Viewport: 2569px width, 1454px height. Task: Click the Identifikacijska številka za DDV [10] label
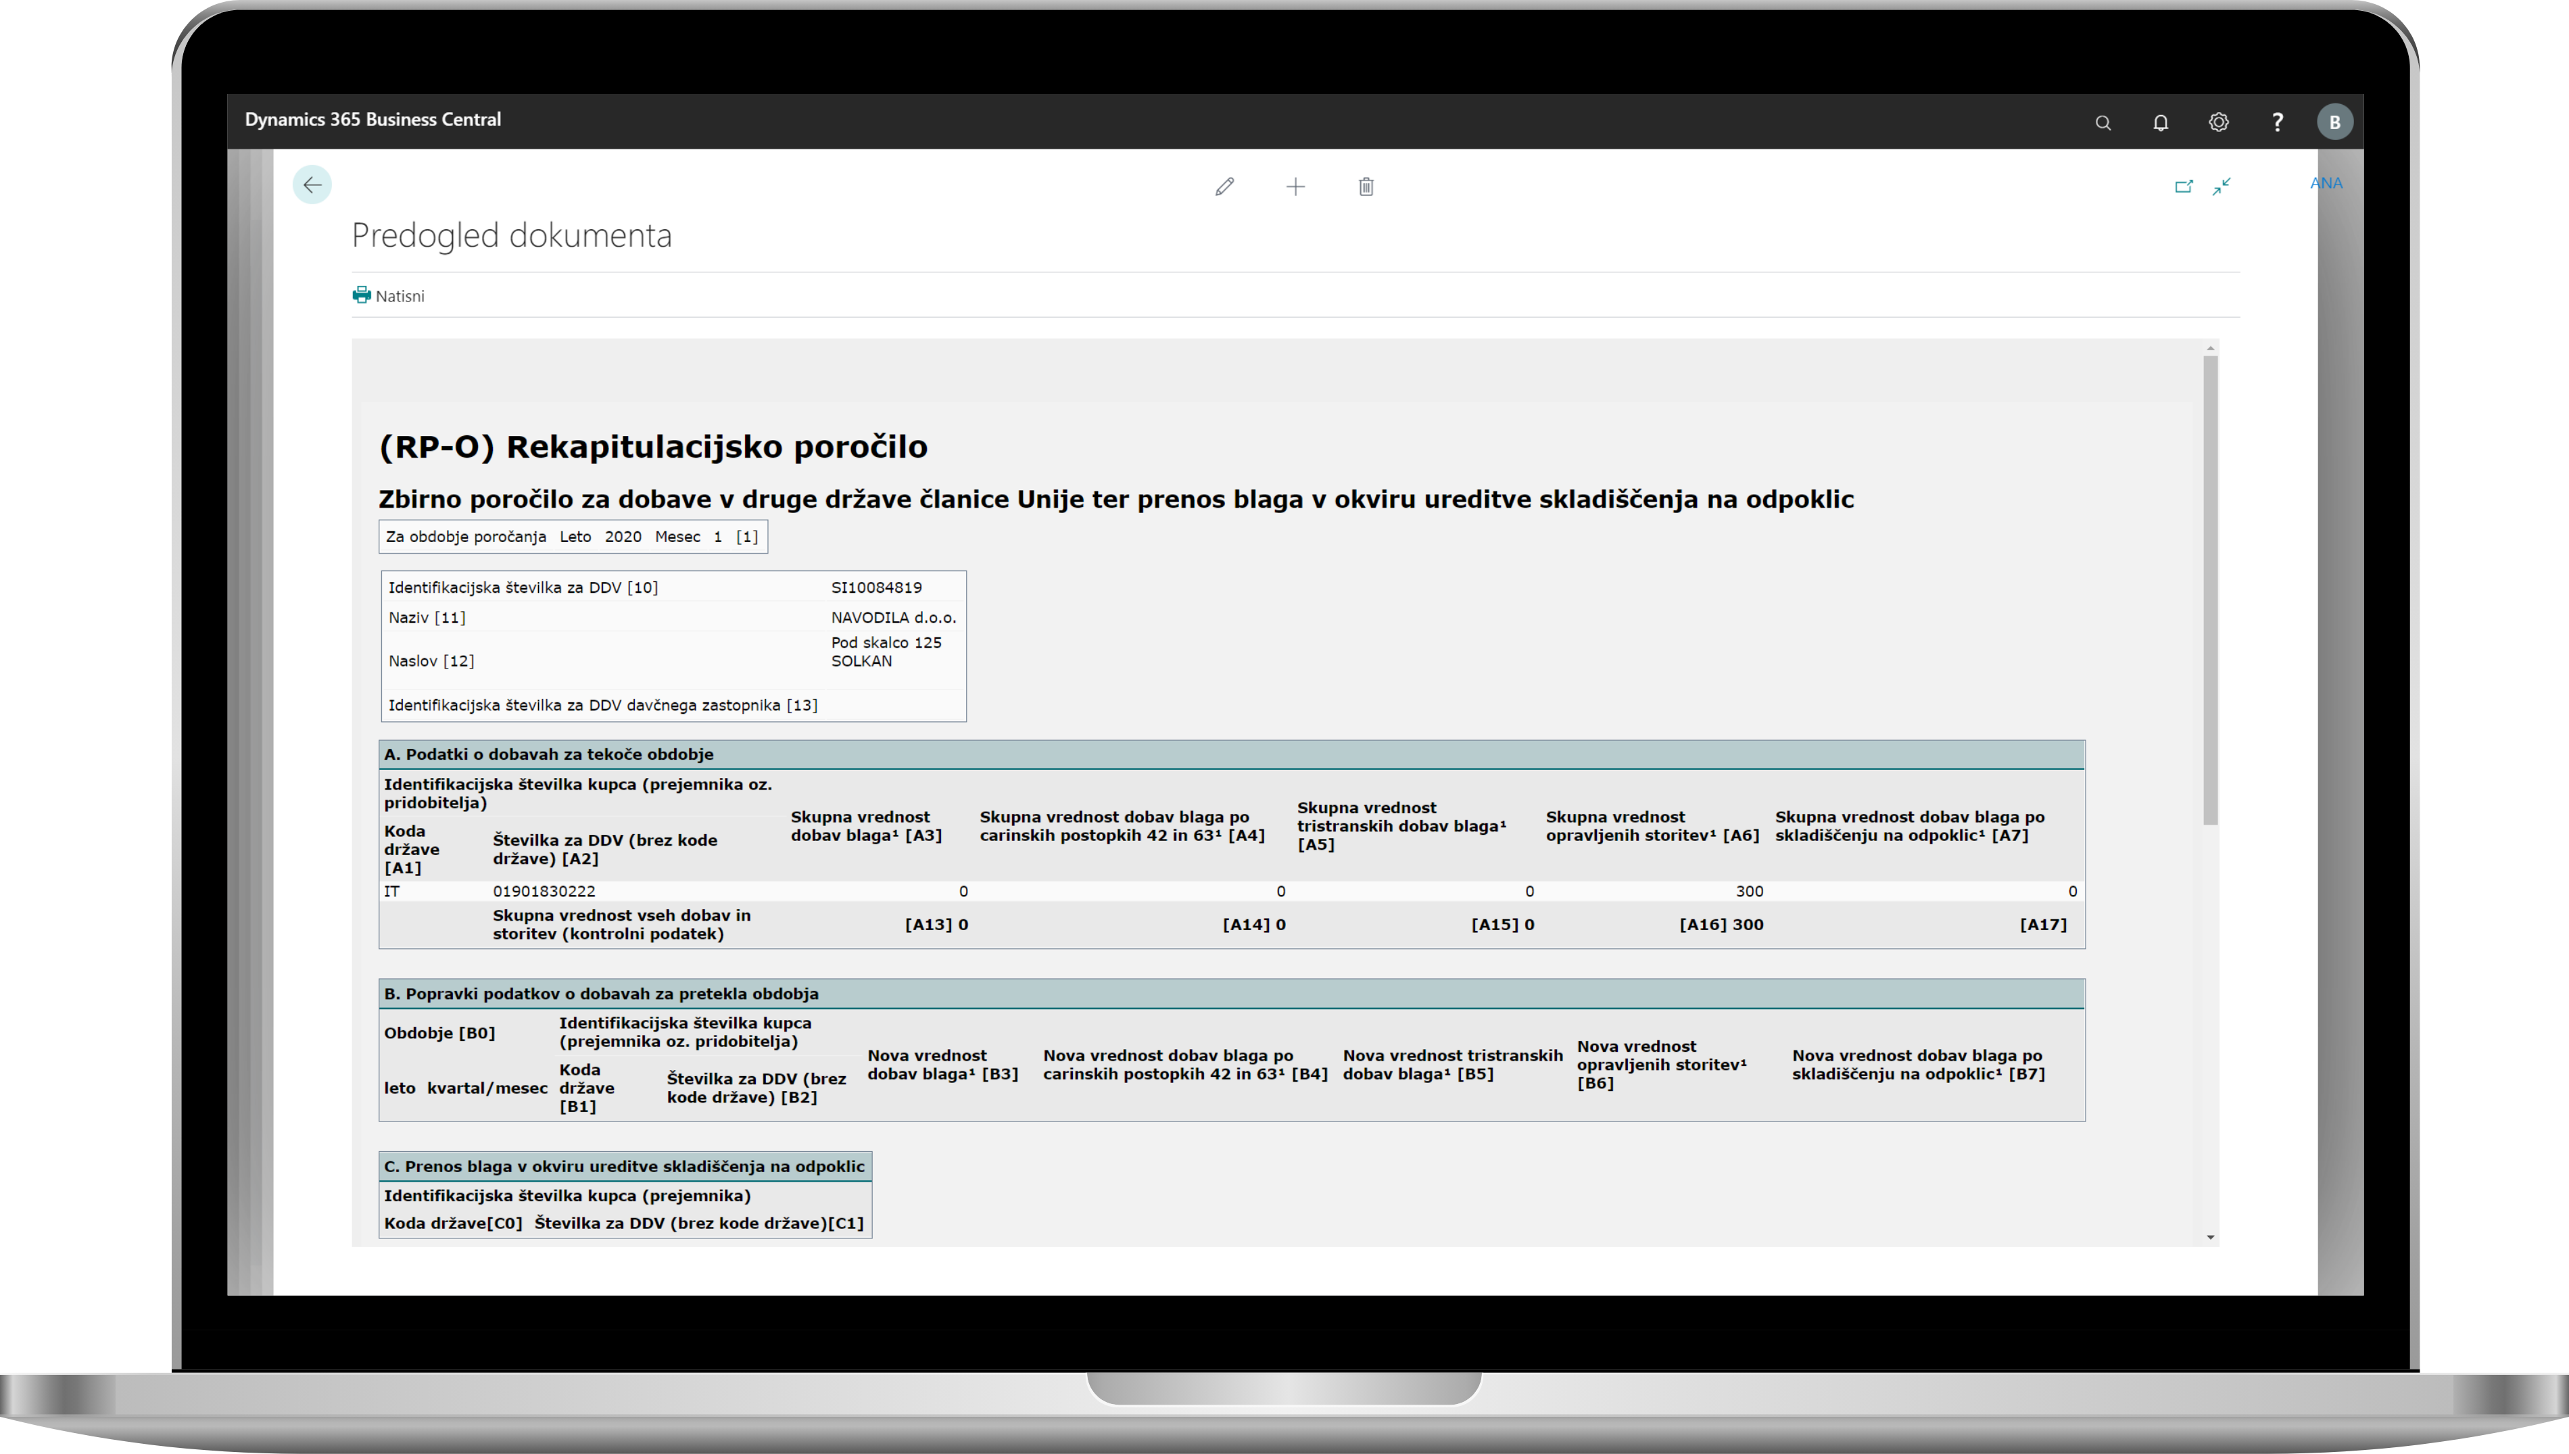tap(523, 587)
